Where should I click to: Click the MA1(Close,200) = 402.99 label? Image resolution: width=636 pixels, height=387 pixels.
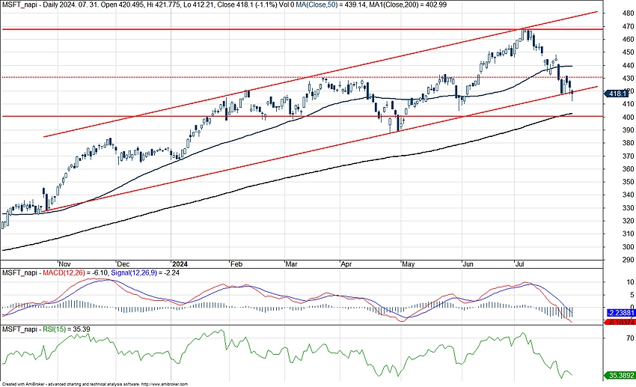point(408,4)
